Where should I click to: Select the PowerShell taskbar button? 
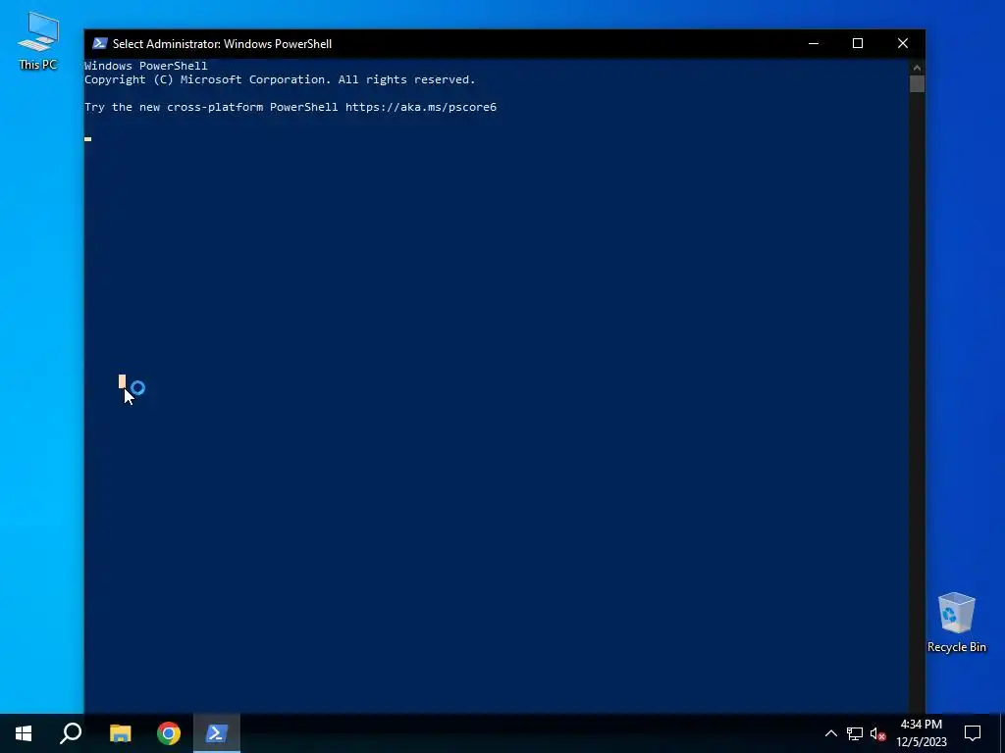point(217,733)
